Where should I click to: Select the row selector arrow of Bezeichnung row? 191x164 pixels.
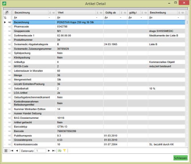tap(5, 22)
